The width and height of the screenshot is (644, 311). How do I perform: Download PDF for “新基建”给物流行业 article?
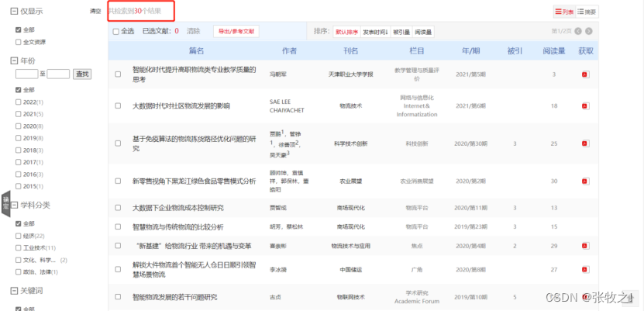585,246
